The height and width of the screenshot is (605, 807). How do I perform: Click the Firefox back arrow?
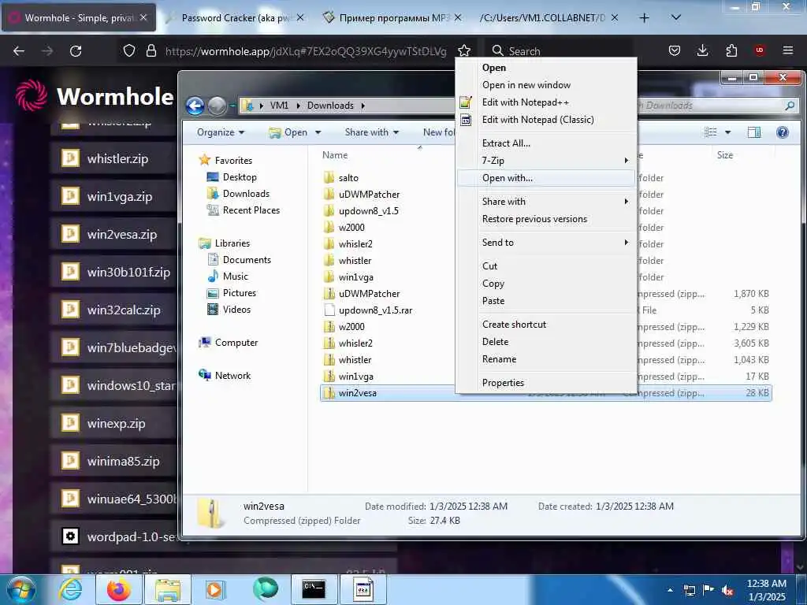tap(19, 51)
